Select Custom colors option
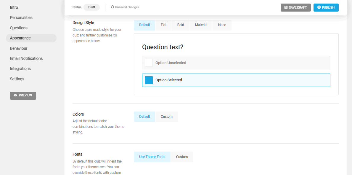 pyautogui.click(x=167, y=117)
